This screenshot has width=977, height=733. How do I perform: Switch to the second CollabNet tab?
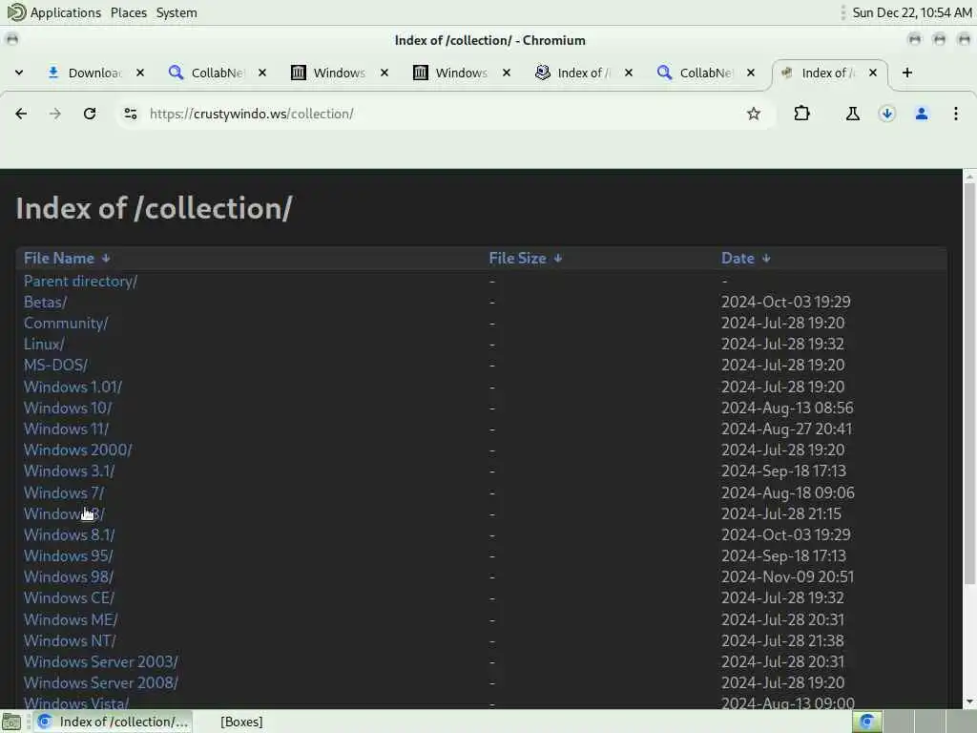(x=696, y=73)
